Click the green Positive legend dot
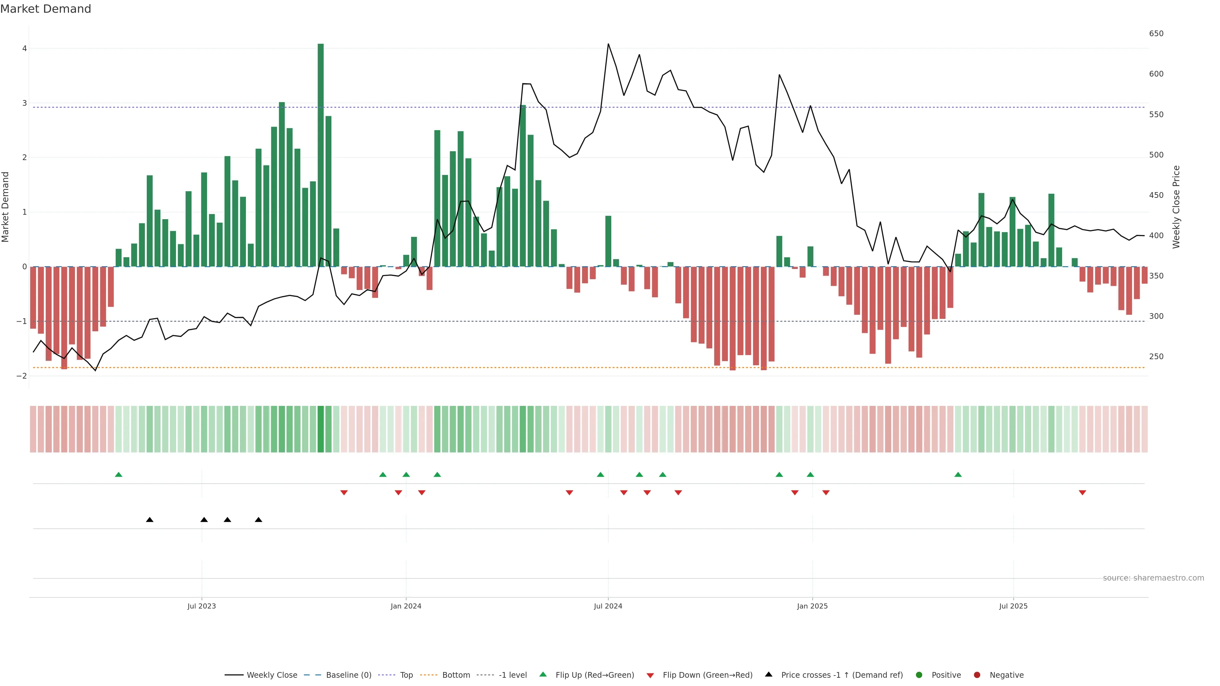The height and width of the screenshot is (686, 1220). coord(919,675)
